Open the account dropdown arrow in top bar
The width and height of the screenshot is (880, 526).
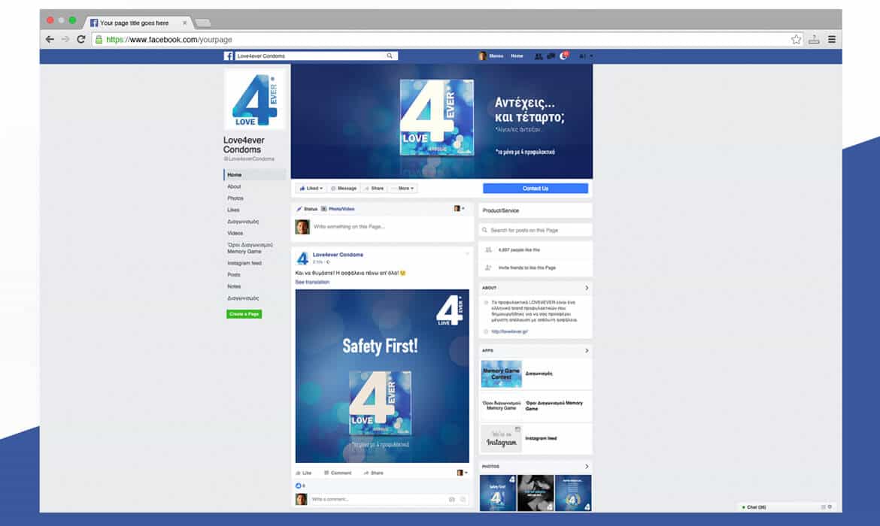point(592,56)
